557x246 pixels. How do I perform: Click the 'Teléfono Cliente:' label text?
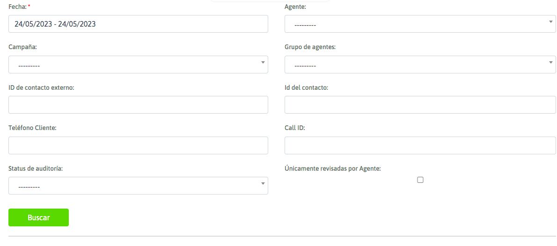pos(32,128)
